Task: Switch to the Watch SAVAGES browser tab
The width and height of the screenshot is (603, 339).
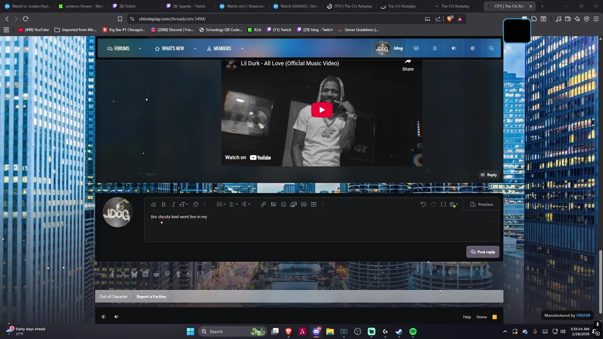Action: click(x=296, y=6)
